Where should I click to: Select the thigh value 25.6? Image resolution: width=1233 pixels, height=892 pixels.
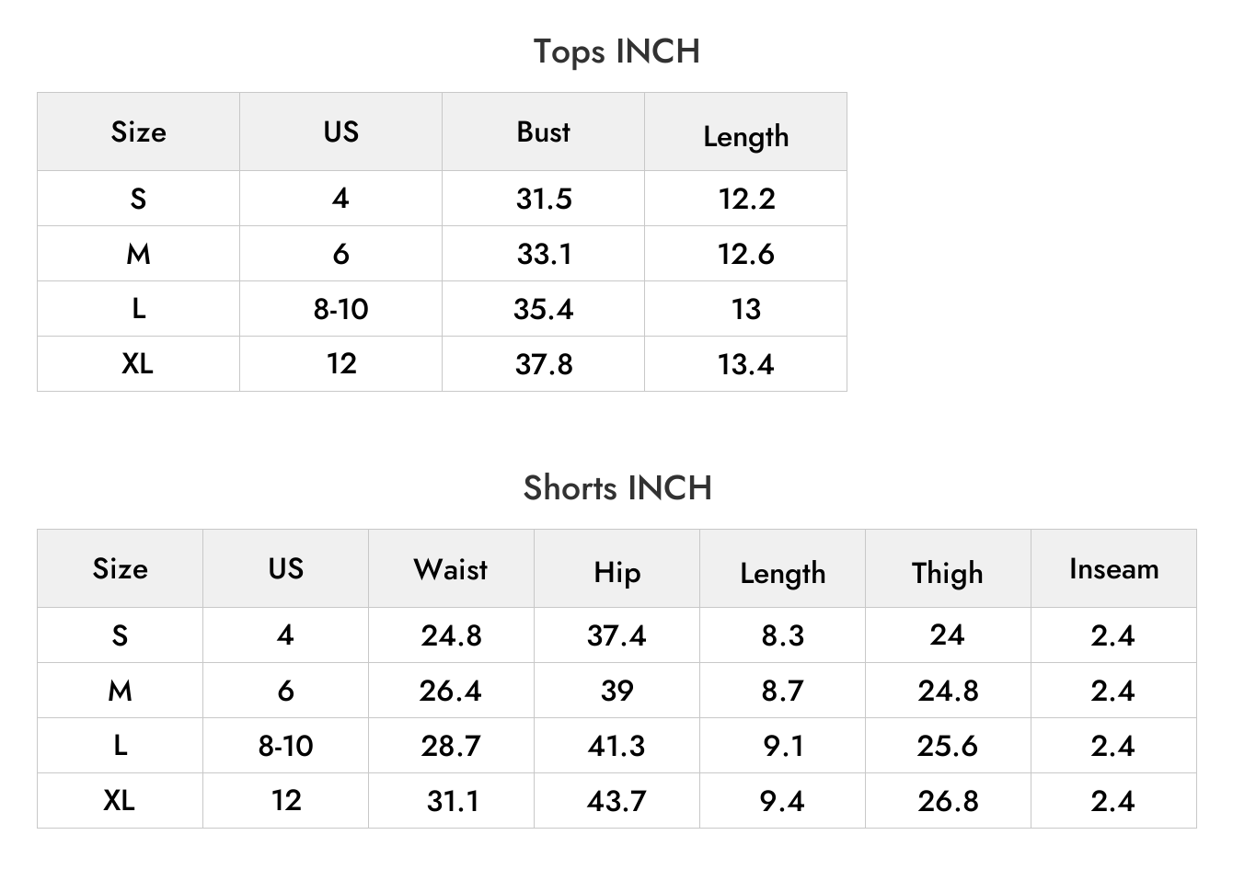click(x=947, y=746)
